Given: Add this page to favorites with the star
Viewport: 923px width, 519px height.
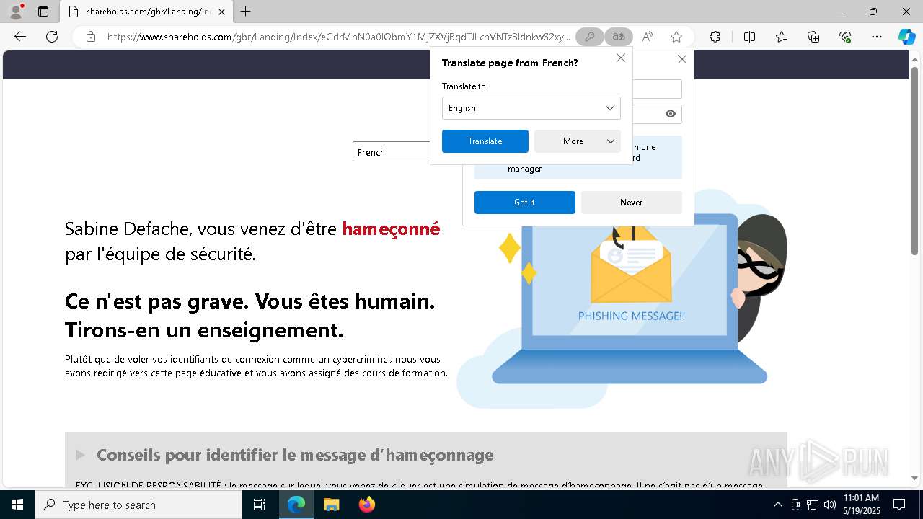Looking at the screenshot, I should point(676,37).
